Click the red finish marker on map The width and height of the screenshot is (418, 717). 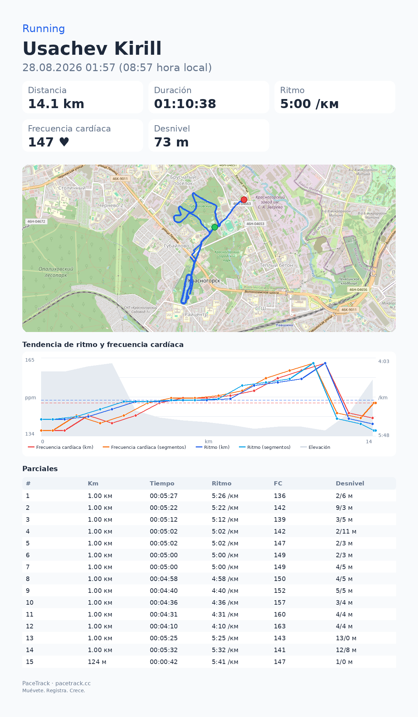click(244, 200)
